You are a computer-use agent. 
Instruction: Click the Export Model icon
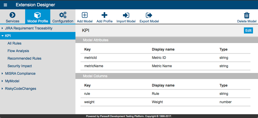pos(149,15)
